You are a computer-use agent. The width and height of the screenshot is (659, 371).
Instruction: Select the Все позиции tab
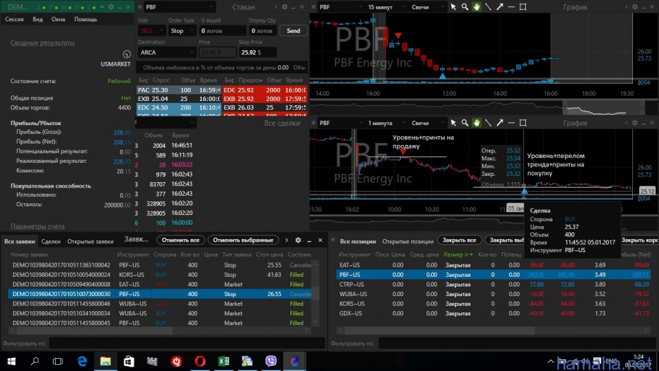point(358,241)
